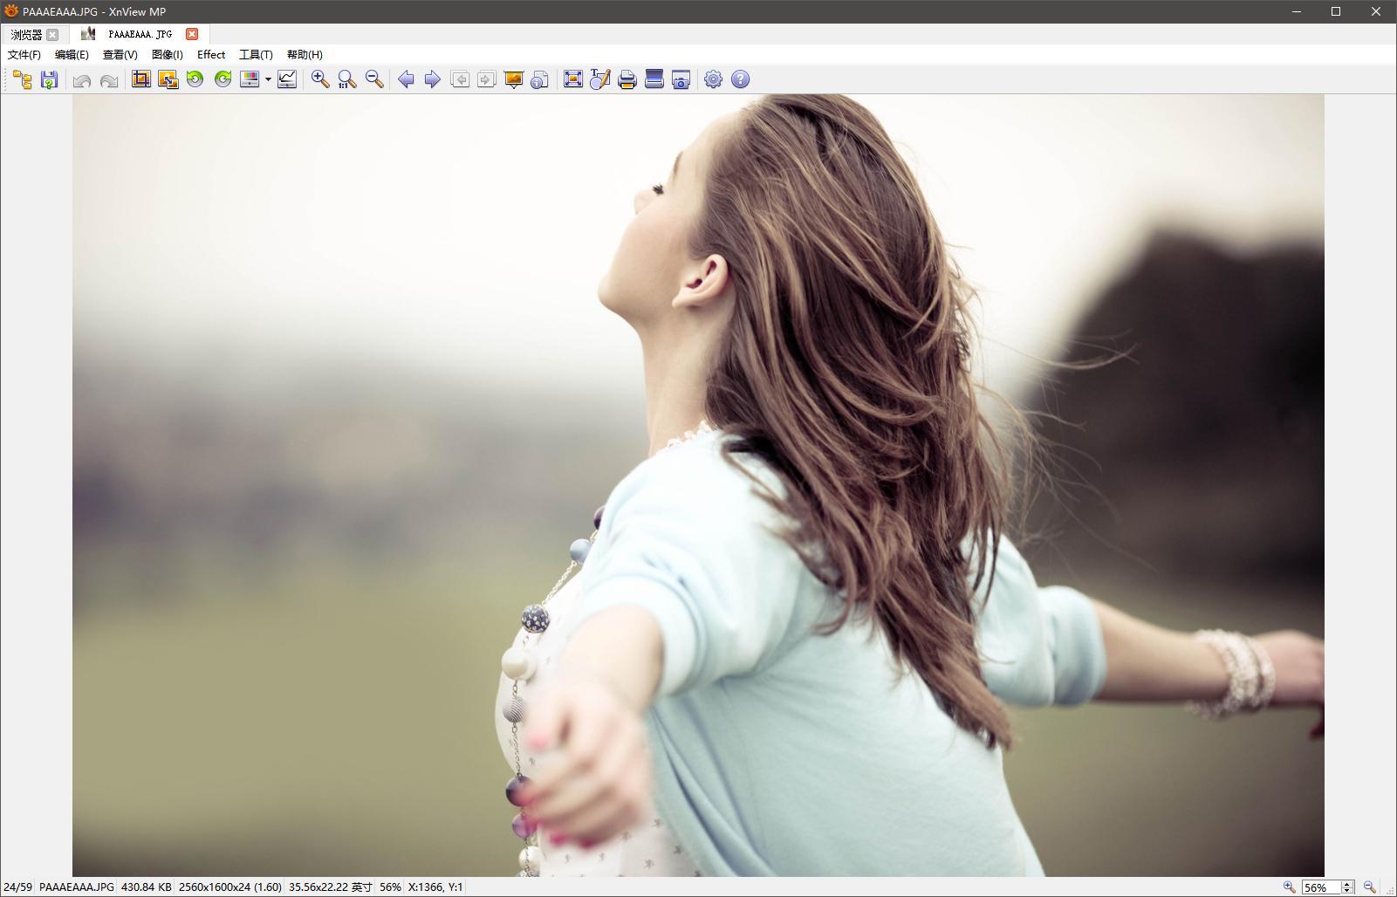Screen dimensions: 1397x897
Task: Open the Settings gear icon
Action: tap(713, 79)
